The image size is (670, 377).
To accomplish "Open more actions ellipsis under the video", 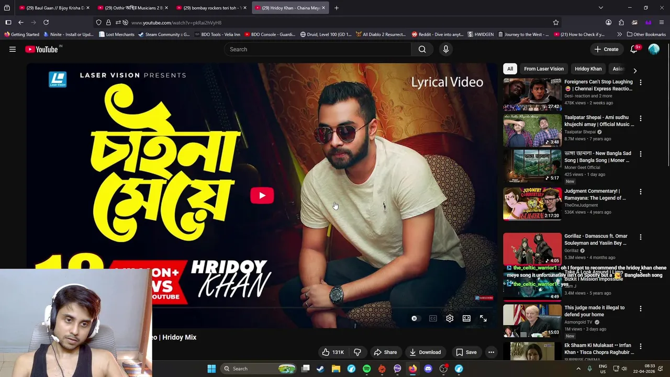I will 491,352.
